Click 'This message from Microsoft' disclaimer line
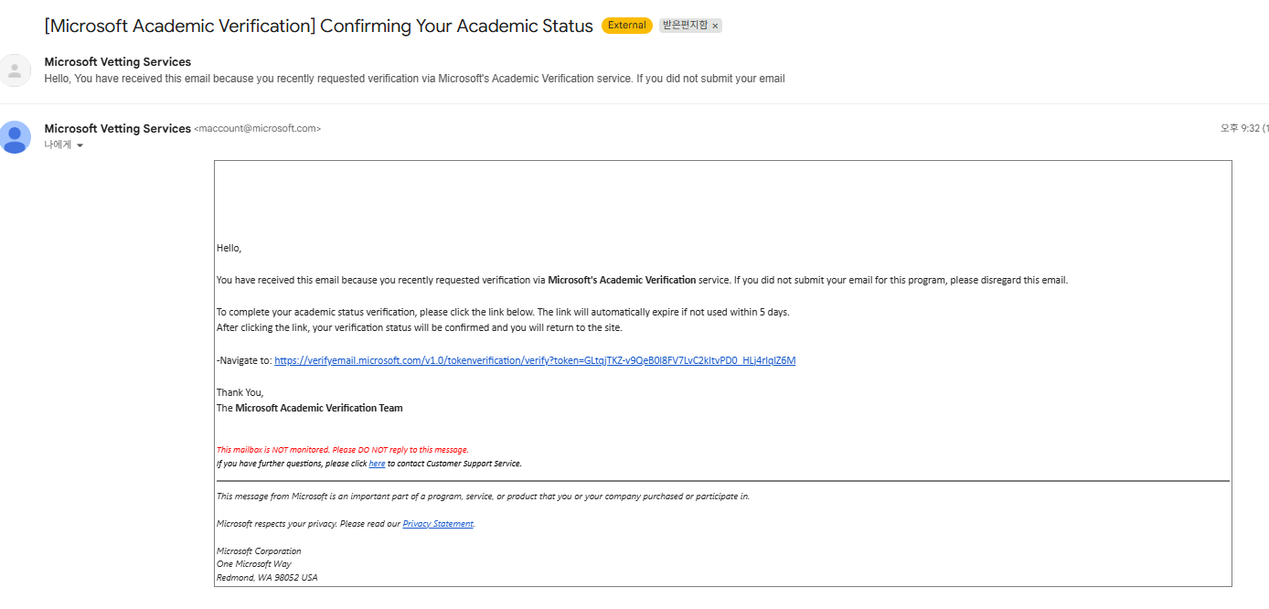This screenshot has height=609, width=1269. 483,497
